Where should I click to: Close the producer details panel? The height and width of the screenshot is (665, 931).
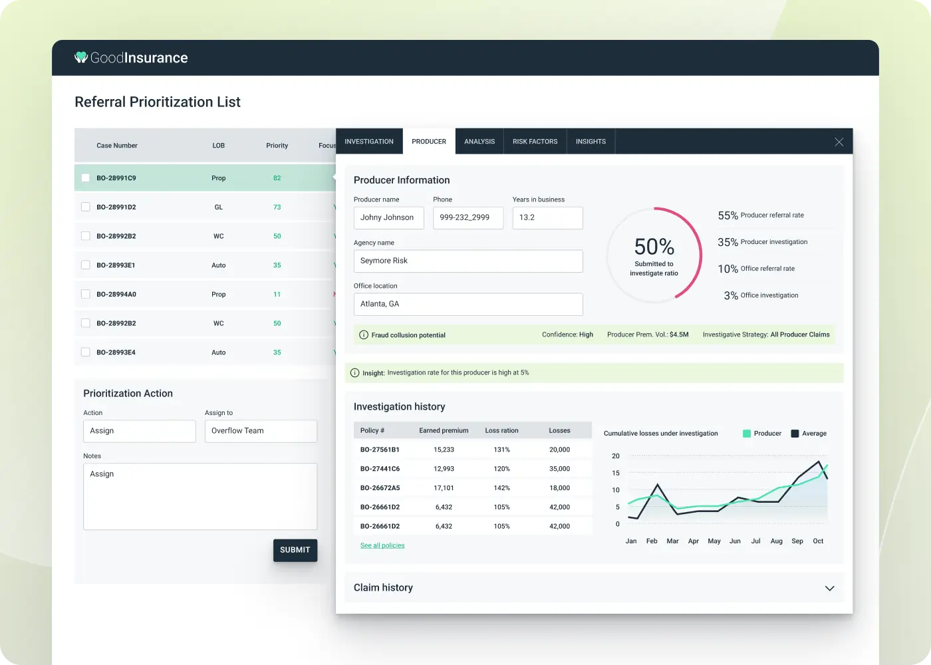(x=839, y=142)
